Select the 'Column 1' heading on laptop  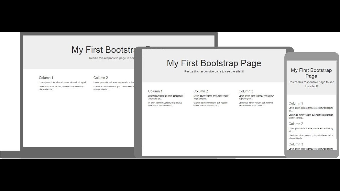point(46,78)
